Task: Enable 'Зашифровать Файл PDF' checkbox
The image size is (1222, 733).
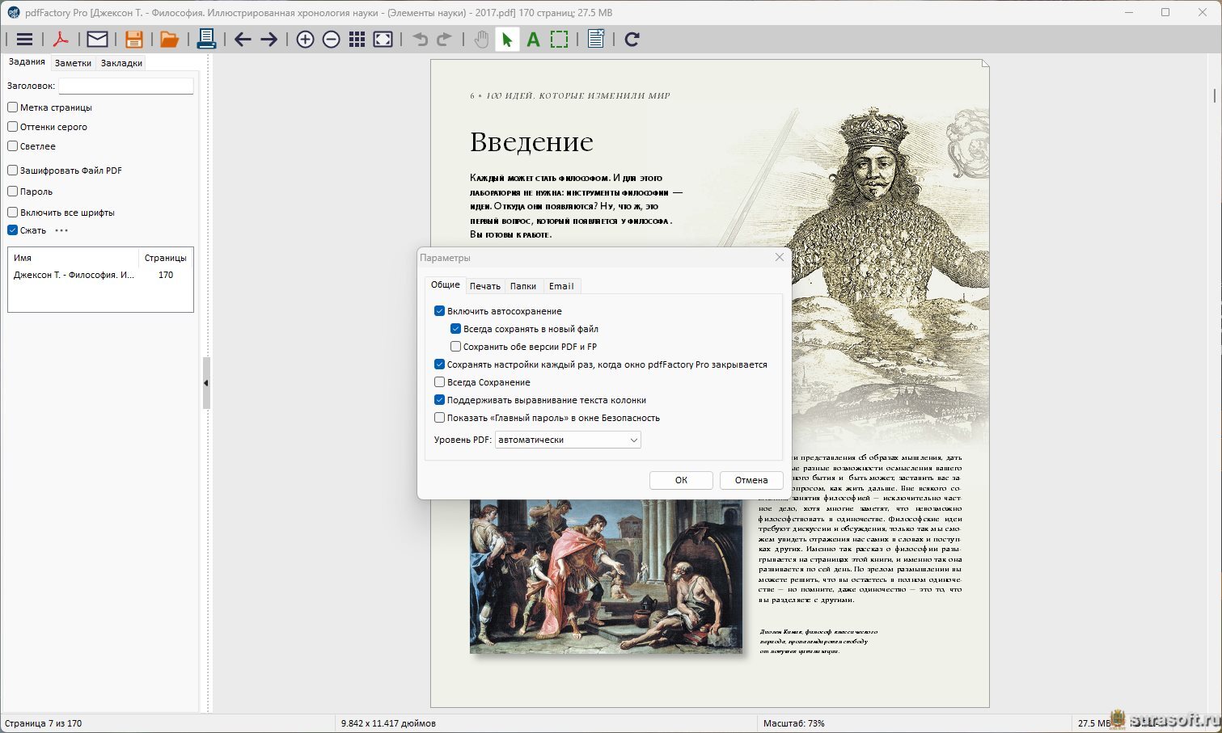Action: point(13,171)
